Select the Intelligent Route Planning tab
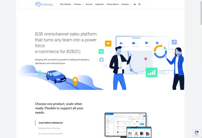The height and width of the screenshot is (138, 202). tap(49, 128)
